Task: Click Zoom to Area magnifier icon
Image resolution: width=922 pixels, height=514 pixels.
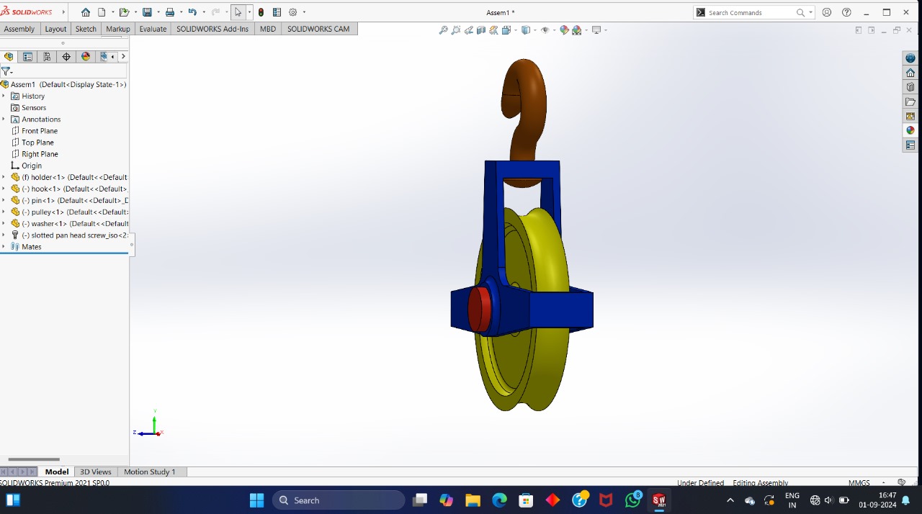Action: point(456,30)
